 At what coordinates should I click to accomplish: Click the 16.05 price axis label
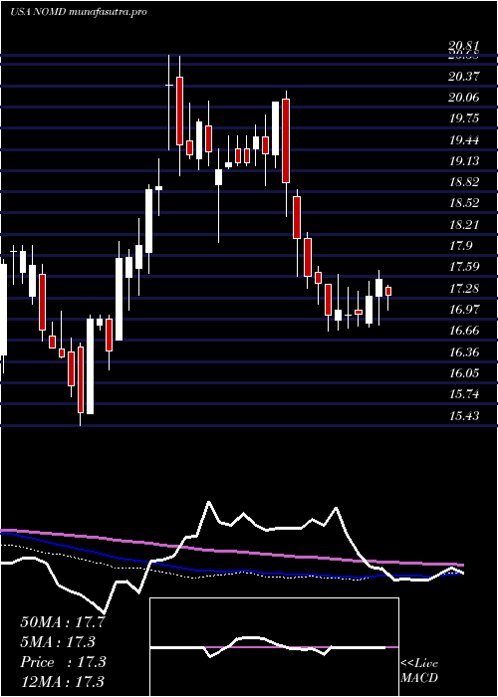pyautogui.click(x=464, y=373)
